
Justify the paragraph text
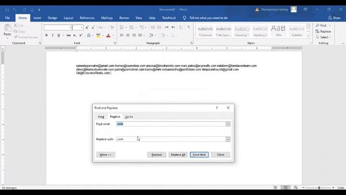tap(140, 35)
